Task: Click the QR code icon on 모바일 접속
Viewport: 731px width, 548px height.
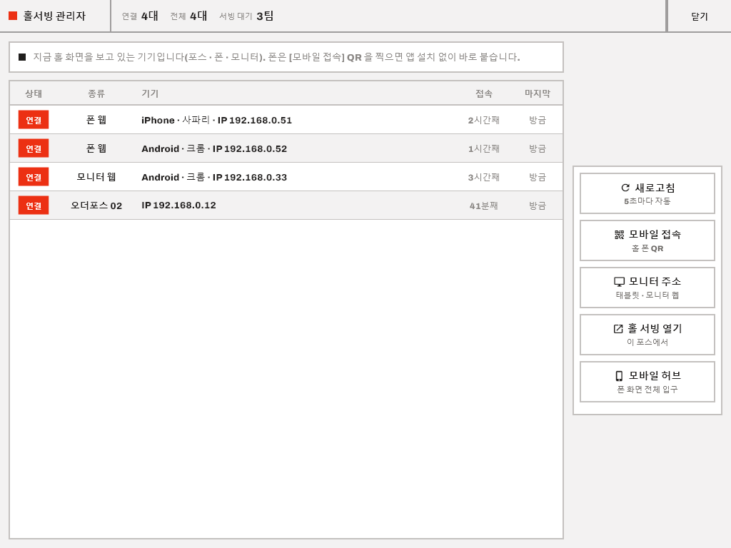Action: 619,235
